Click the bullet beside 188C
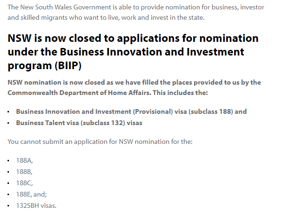 pos(8,183)
